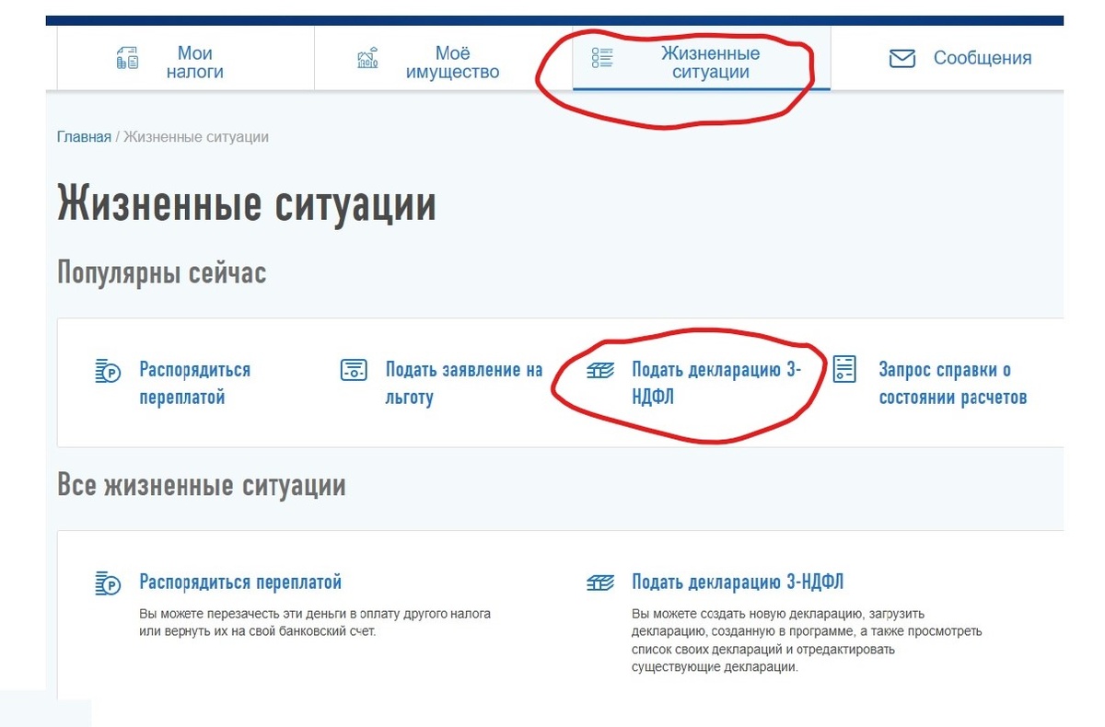Click the Сообщения envelope icon
Viewport: 1105px width, 727px height.
[x=901, y=57]
